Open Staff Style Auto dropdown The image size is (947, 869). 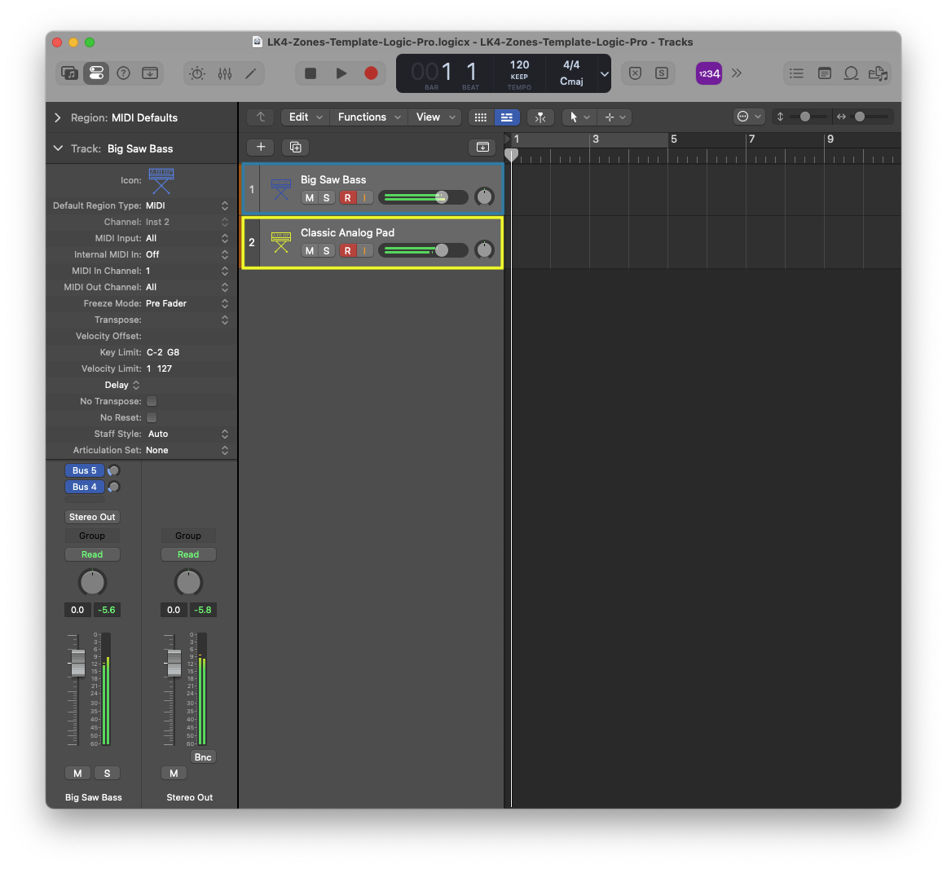coord(187,434)
